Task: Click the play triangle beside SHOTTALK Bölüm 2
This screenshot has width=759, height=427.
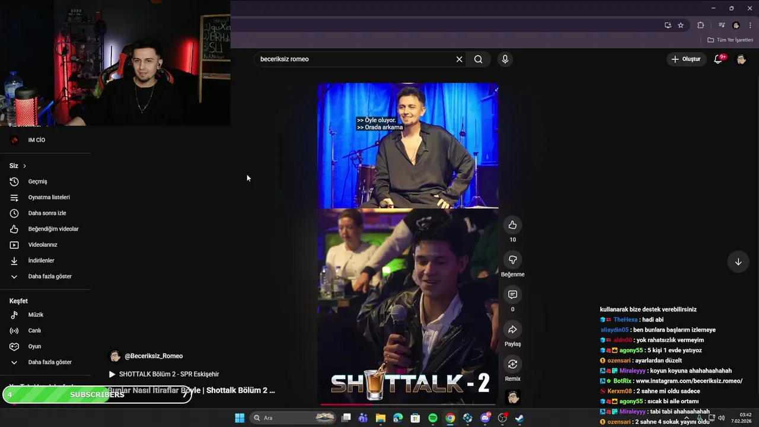Action: click(112, 374)
